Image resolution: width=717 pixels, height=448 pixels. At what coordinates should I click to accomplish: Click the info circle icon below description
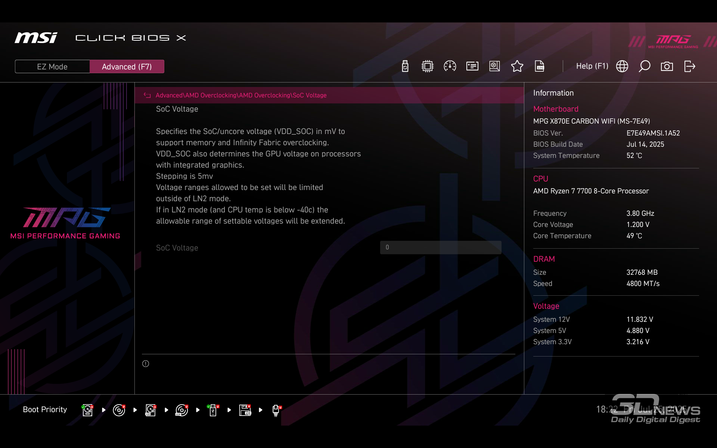click(146, 364)
